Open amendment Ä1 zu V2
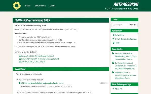The height and width of the screenshot is (94, 151). point(118,89)
